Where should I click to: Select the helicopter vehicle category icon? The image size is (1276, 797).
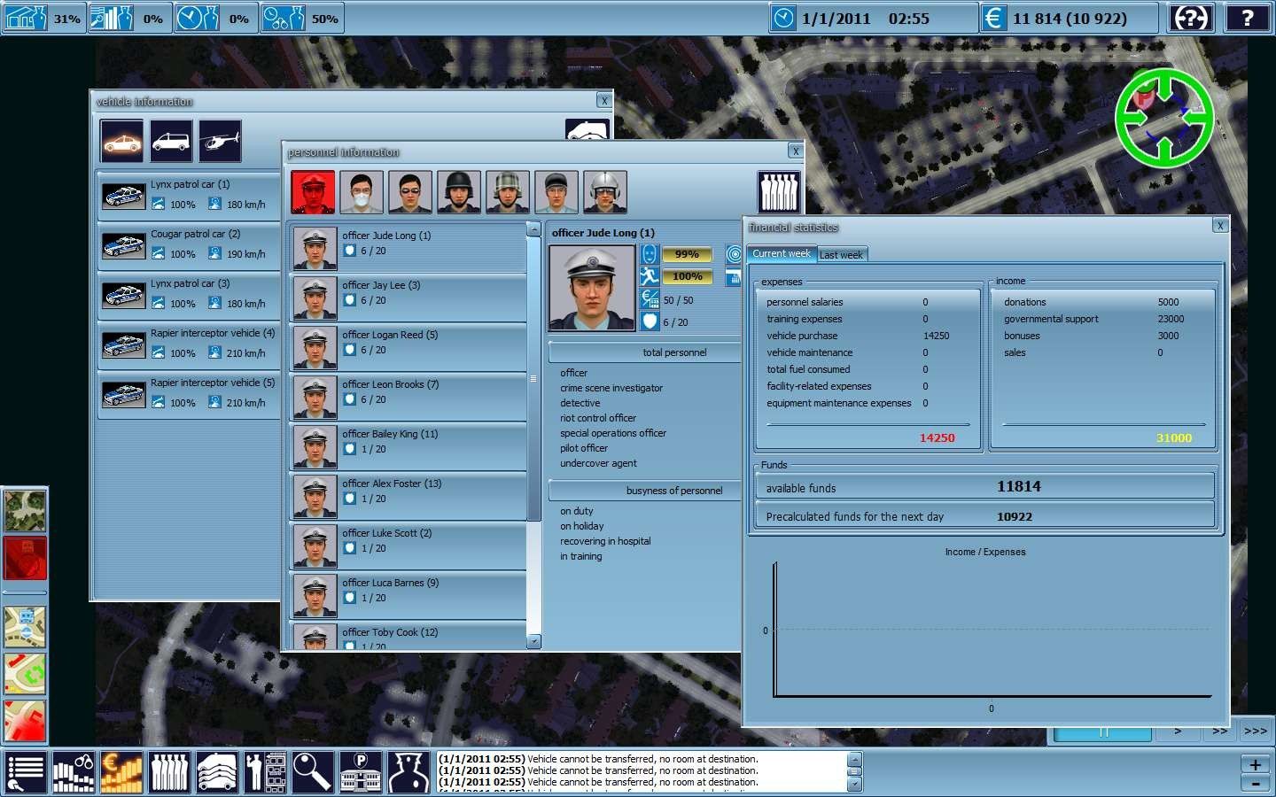click(220, 141)
